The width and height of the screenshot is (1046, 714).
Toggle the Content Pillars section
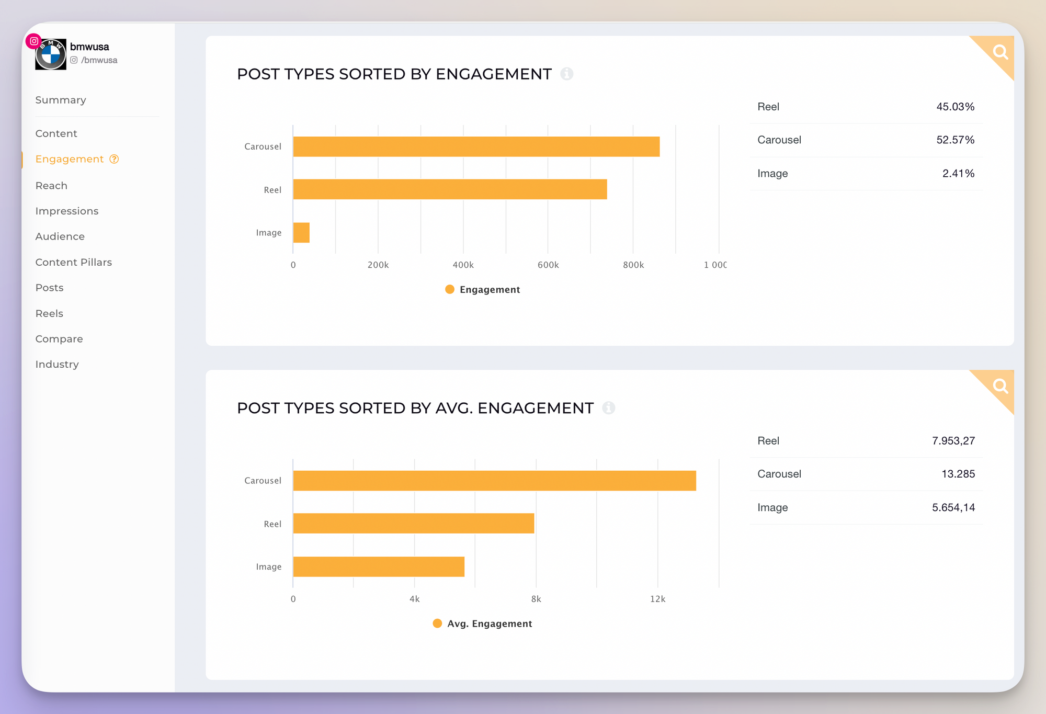click(x=73, y=262)
